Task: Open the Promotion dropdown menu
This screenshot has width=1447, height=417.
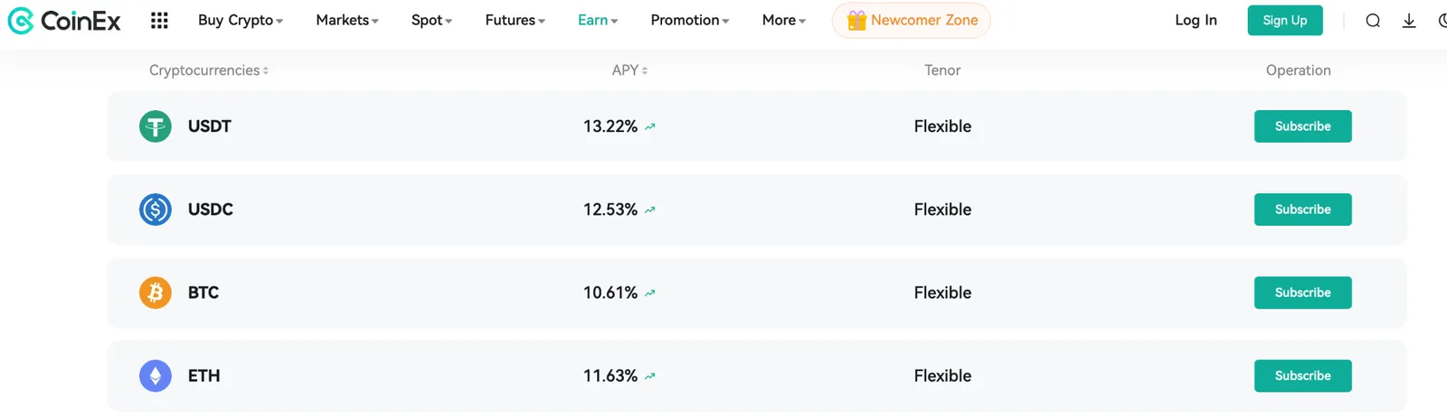Action: click(690, 20)
